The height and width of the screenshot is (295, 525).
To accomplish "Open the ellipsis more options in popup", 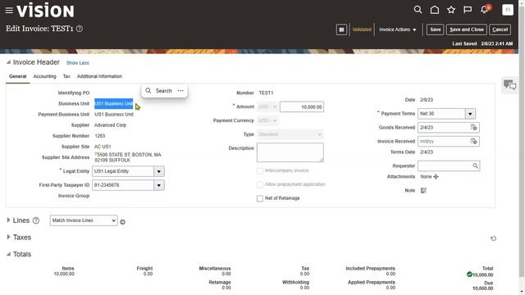I will (180, 91).
